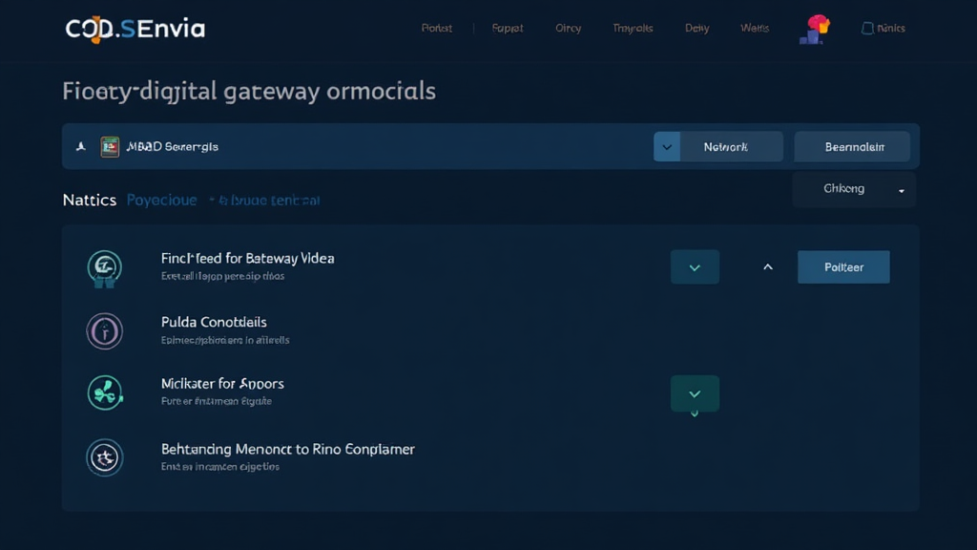The height and width of the screenshot is (550, 977).
Task: Click the round icon beside Behtanding Menonct
Action: [x=104, y=457]
